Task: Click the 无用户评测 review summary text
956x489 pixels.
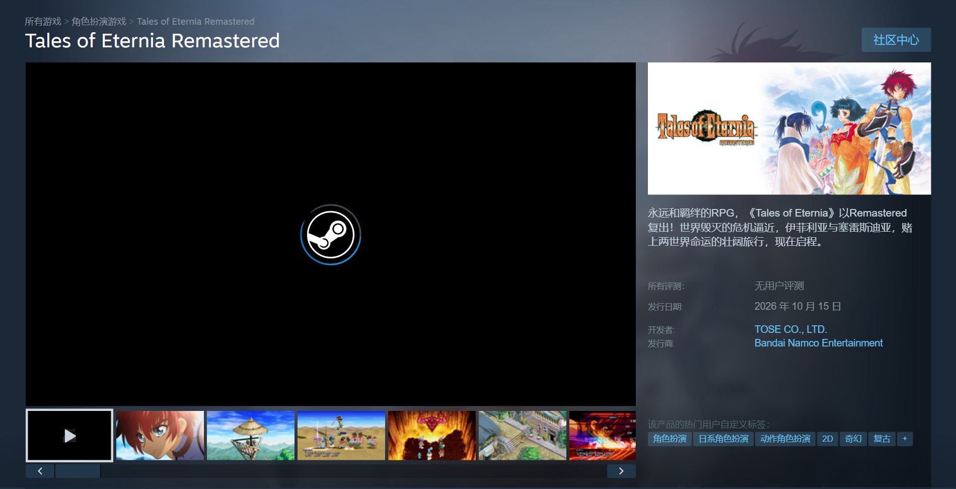Action: point(779,286)
